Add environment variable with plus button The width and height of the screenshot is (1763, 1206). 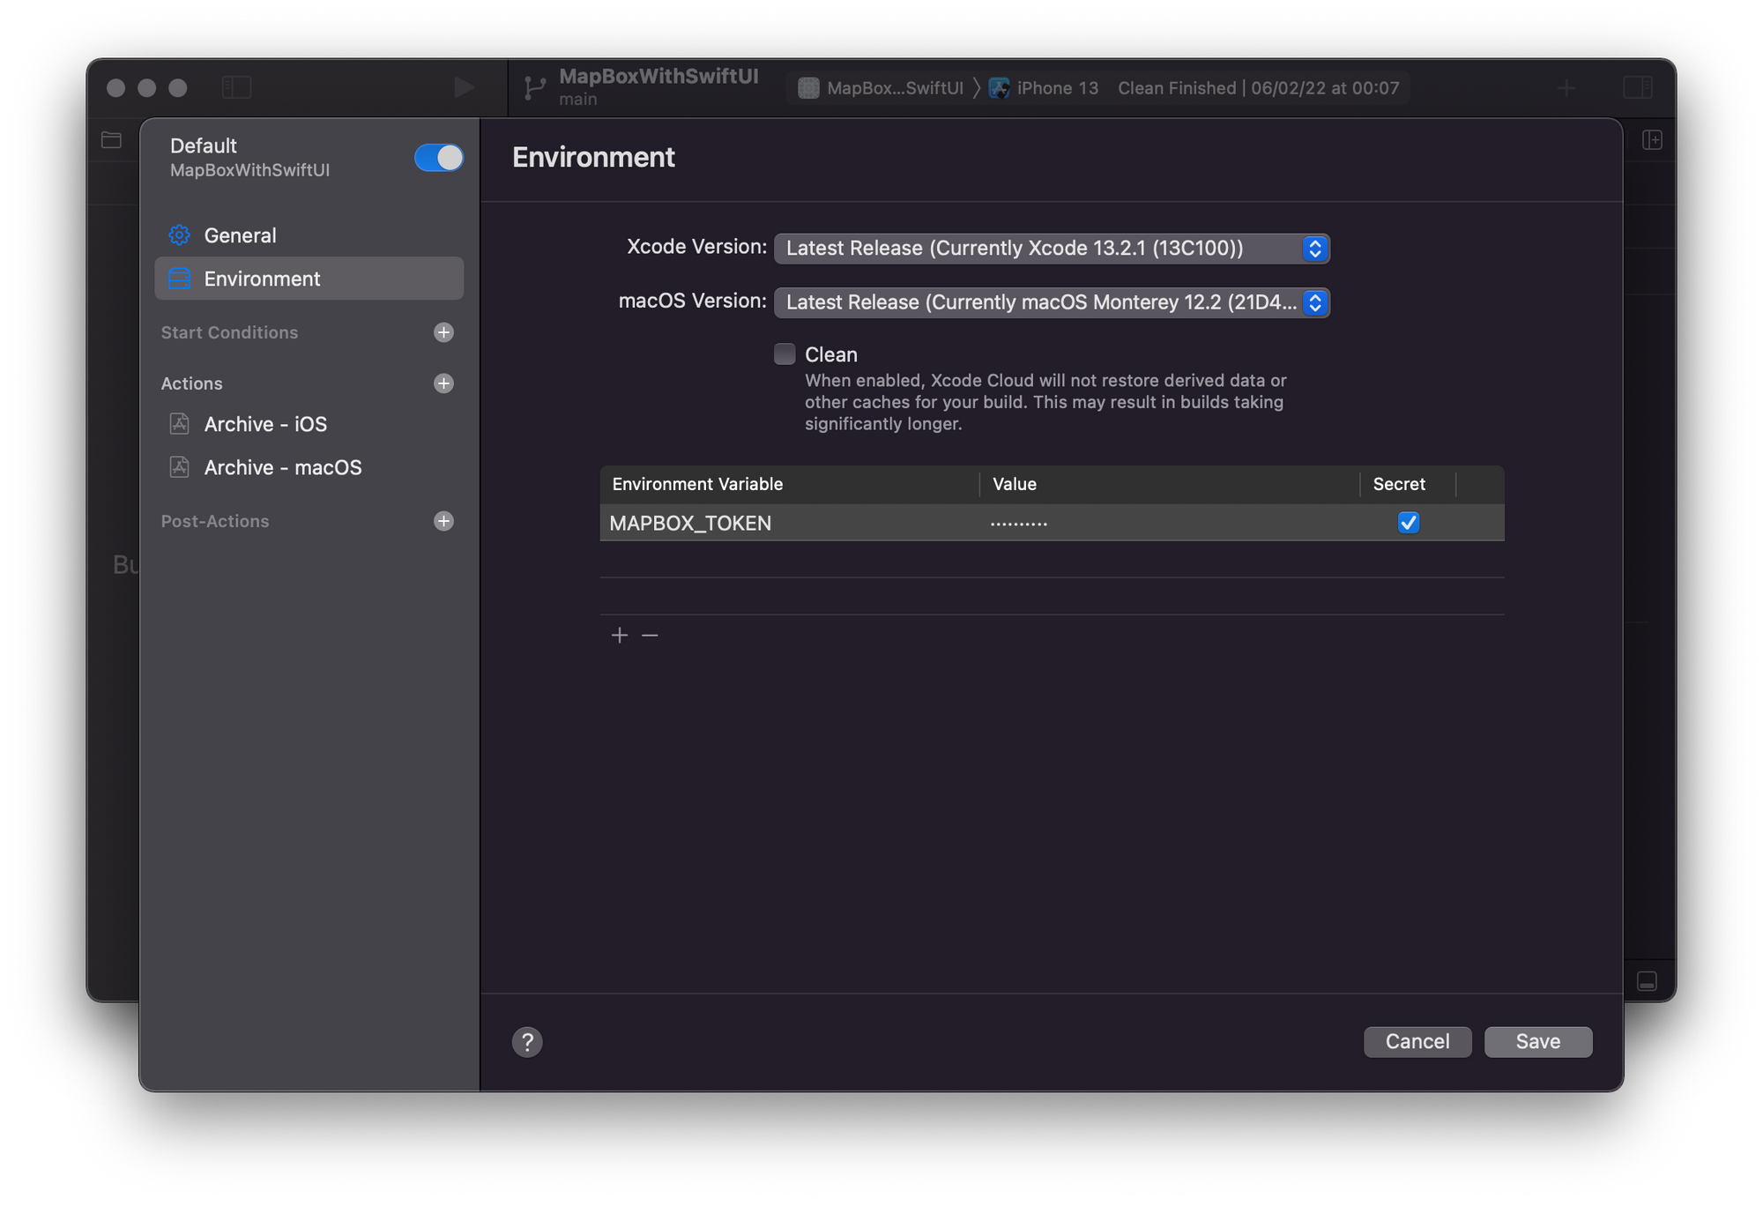pyautogui.click(x=620, y=636)
